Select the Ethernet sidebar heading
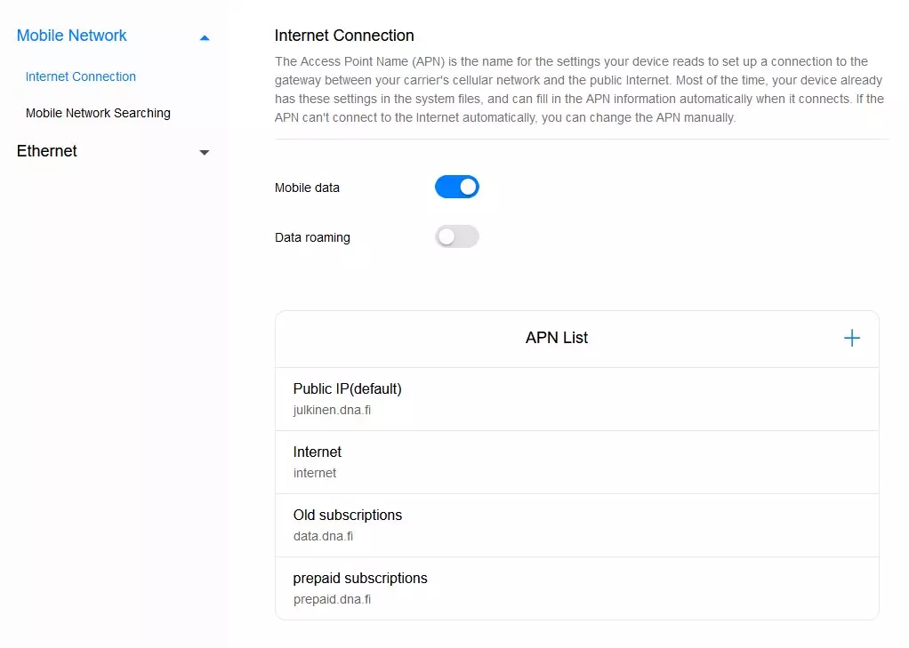 pyautogui.click(x=47, y=151)
